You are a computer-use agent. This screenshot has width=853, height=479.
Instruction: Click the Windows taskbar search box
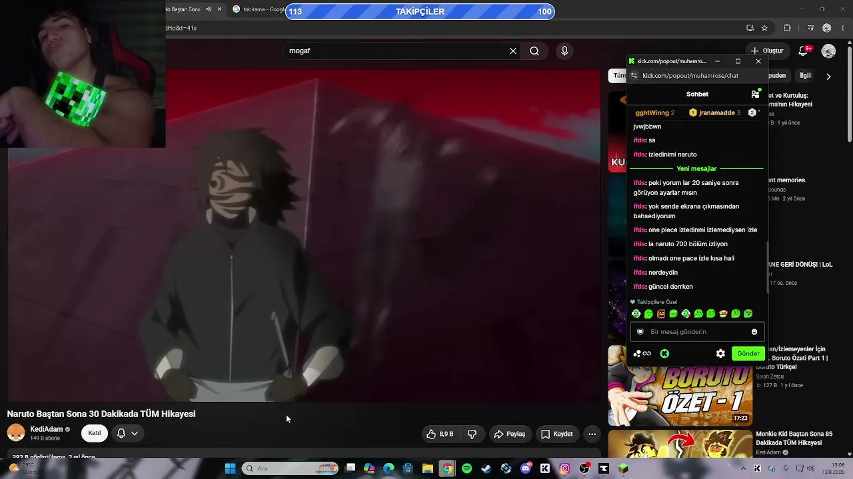(x=290, y=468)
